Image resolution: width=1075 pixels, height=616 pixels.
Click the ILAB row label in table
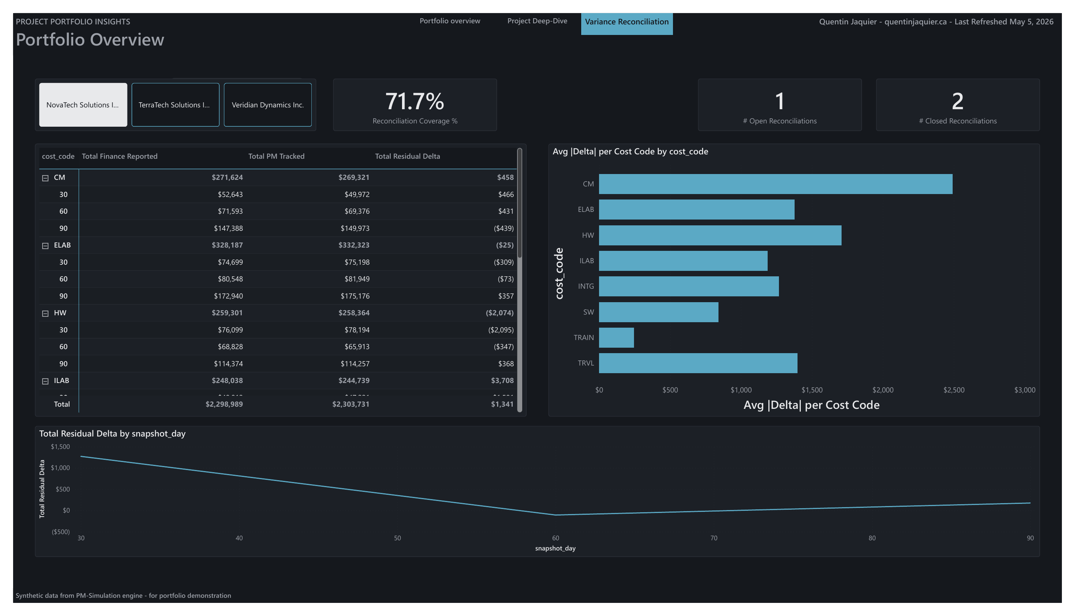click(61, 380)
